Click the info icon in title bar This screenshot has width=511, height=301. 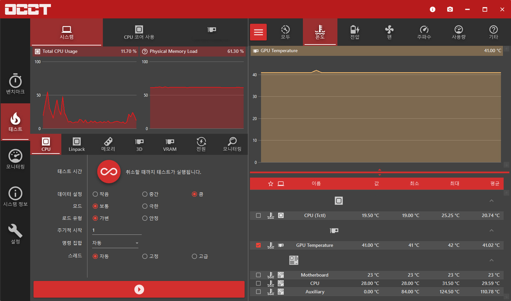[433, 9]
